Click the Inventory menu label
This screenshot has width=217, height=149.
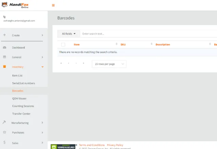[x=18, y=67]
